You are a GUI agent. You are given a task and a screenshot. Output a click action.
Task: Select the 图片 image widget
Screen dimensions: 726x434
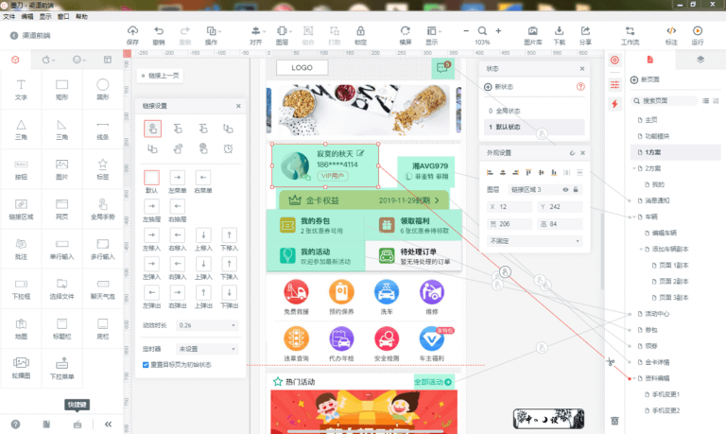62,169
